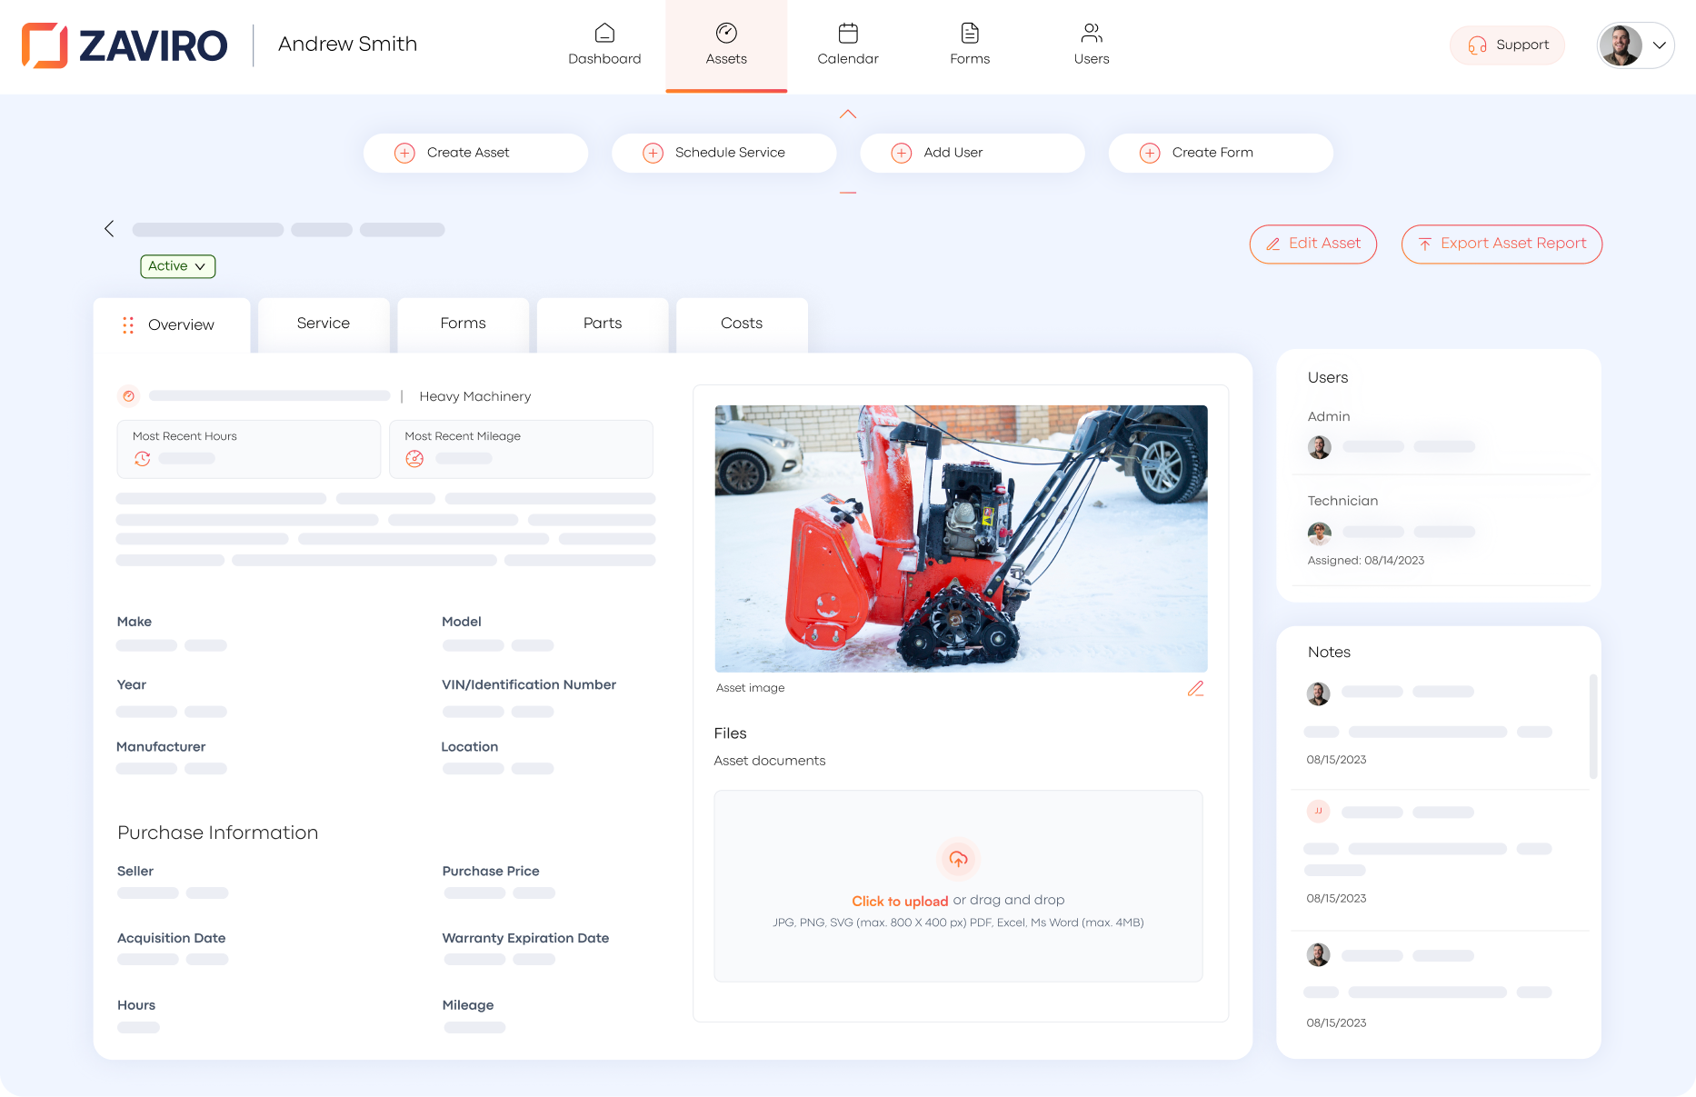This screenshot has width=1696, height=1097.
Task: Go to the Forms nav item
Action: click(x=970, y=45)
